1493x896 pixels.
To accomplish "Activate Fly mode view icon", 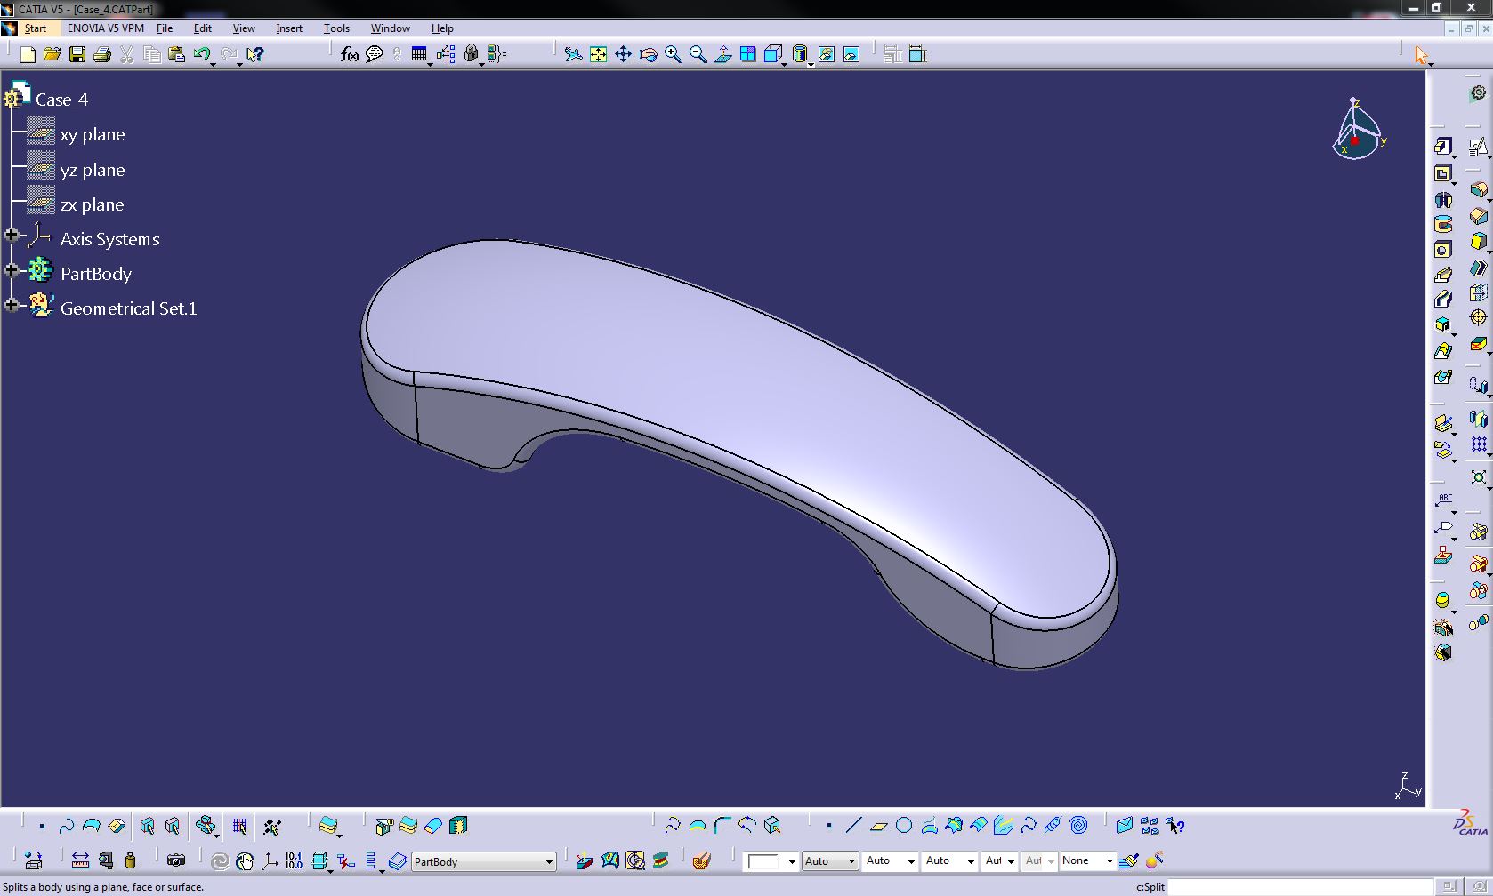I will click(574, 55).
